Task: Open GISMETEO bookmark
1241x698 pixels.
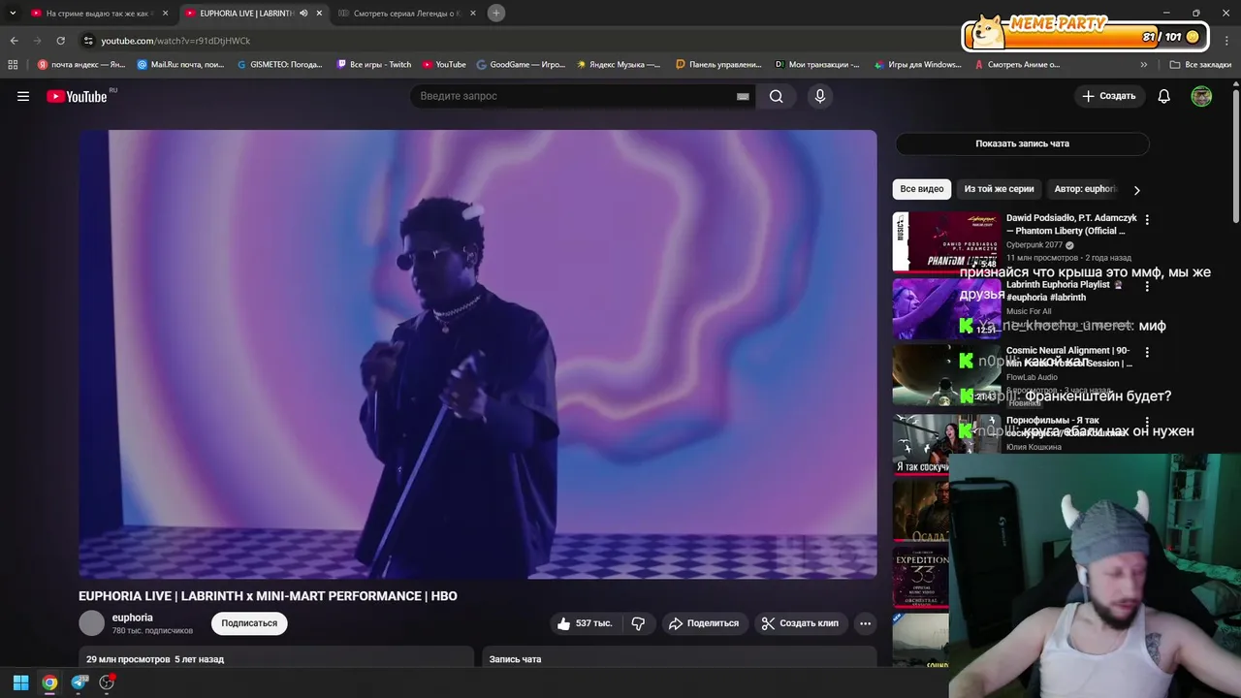Action: [280, 65]
